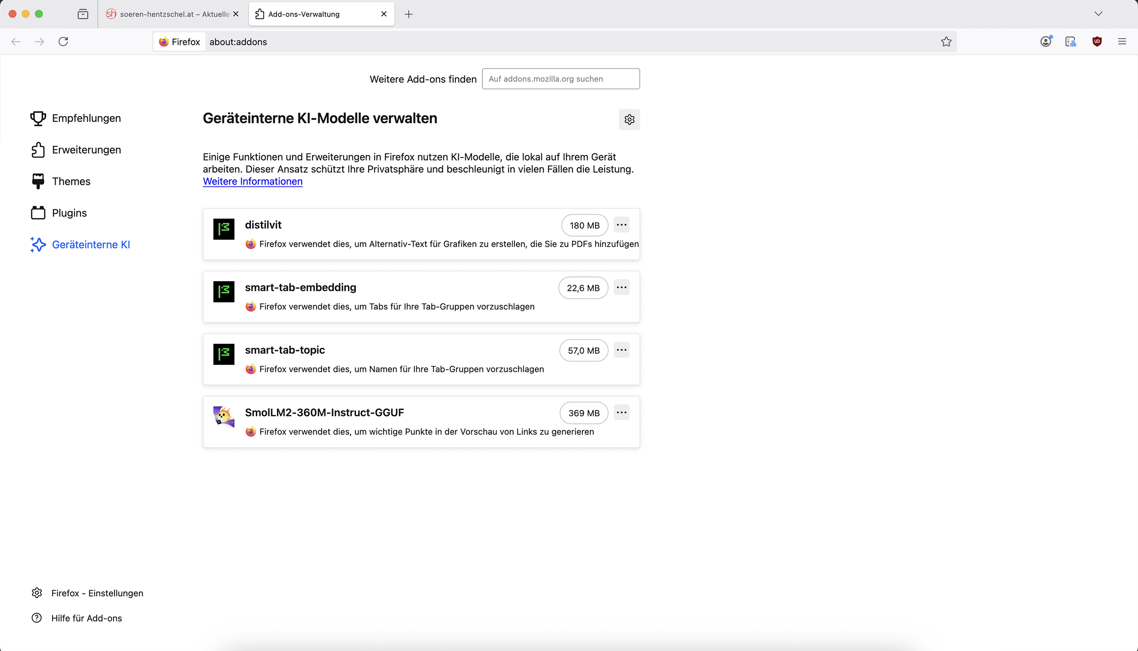Screen dimensions: 1138x651
Task: Open Hilfe für Add-ons
Action: point(77,618)
